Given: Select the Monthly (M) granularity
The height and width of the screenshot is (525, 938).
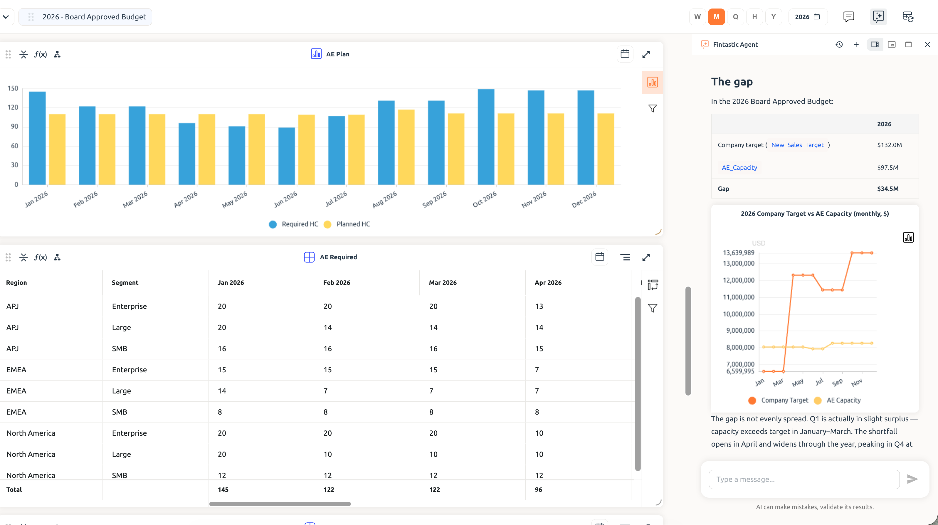Looking at the screenshot, I should point(716,17).
